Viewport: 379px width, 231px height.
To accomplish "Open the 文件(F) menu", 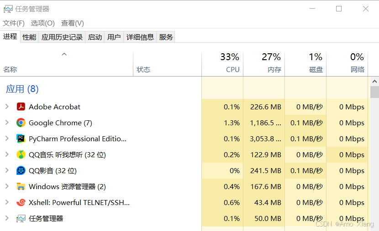I will tap(14, 23).
